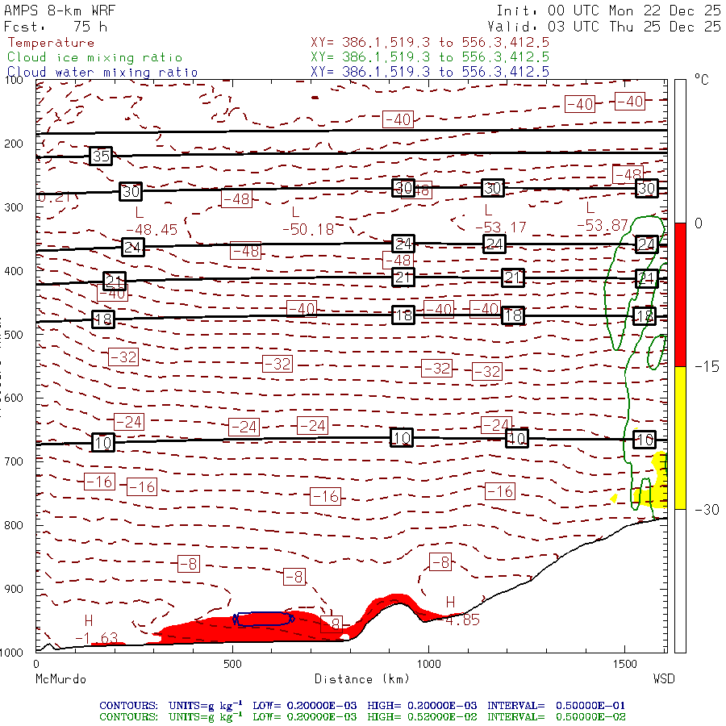
Task: Click the '500' tick on the distance axis
Action: coord(232,664)
